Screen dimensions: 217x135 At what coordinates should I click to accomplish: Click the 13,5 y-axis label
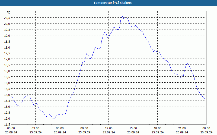7,100
